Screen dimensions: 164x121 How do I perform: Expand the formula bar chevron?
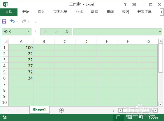[x=160, y=32]
